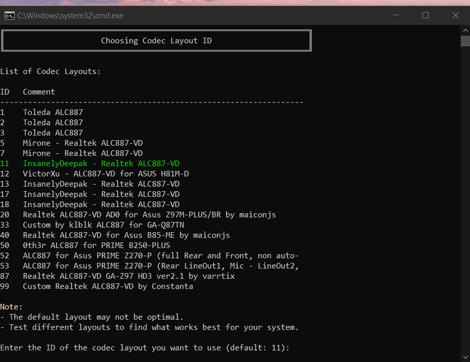The height and width of the screenshot is (362, 470).
Task: Click the 'List of Codec Layouts:' line
Action: [50, 71]
